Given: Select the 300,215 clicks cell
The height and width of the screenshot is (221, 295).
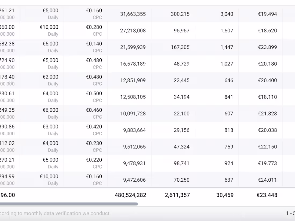Looking at the screenshot, I should [180, 14].
